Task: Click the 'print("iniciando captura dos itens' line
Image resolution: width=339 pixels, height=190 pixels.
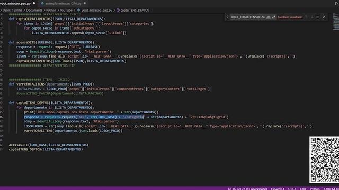Action: tap(91, 112)
